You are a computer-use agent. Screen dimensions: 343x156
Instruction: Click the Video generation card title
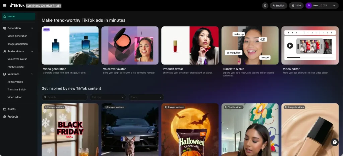coord(55,69)
